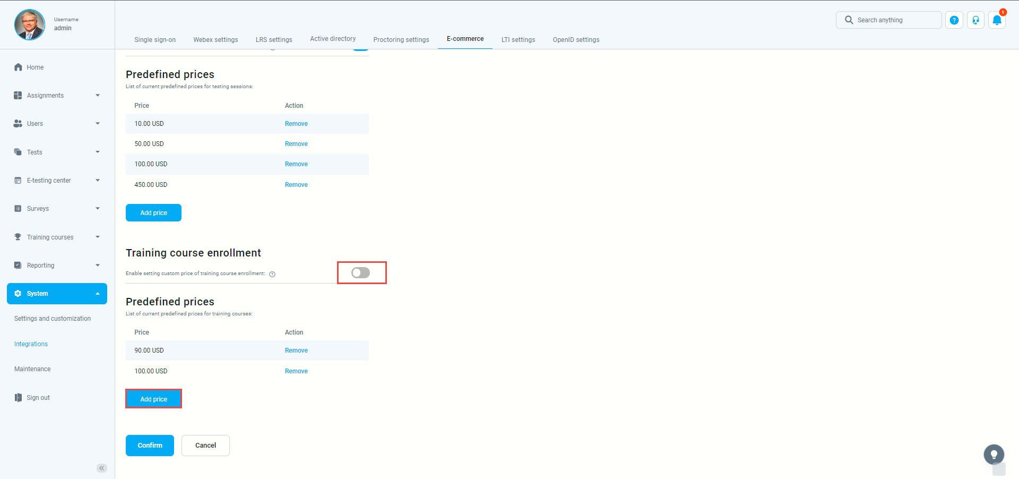Viewport: 1019px width, 479px height.
Task: Click the Home icon in sidebar
Action: point(18,67)
